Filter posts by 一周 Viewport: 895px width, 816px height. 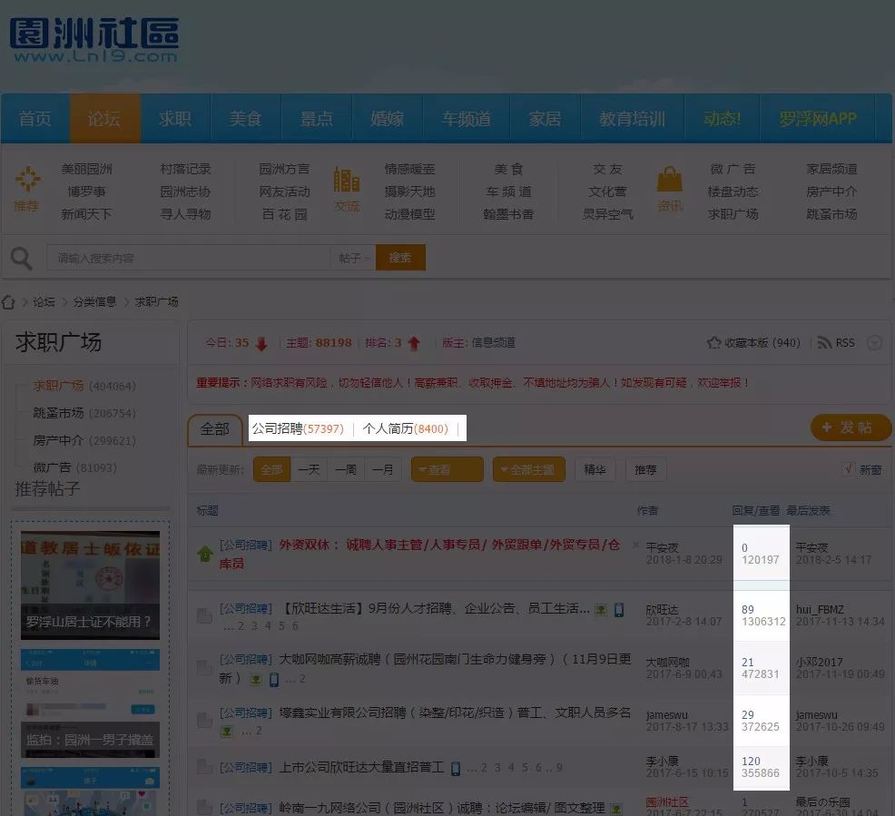pyautogui.click(x=346, y=469)
